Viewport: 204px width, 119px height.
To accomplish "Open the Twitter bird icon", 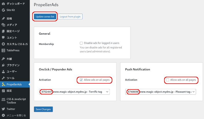I will click(3, 109).
